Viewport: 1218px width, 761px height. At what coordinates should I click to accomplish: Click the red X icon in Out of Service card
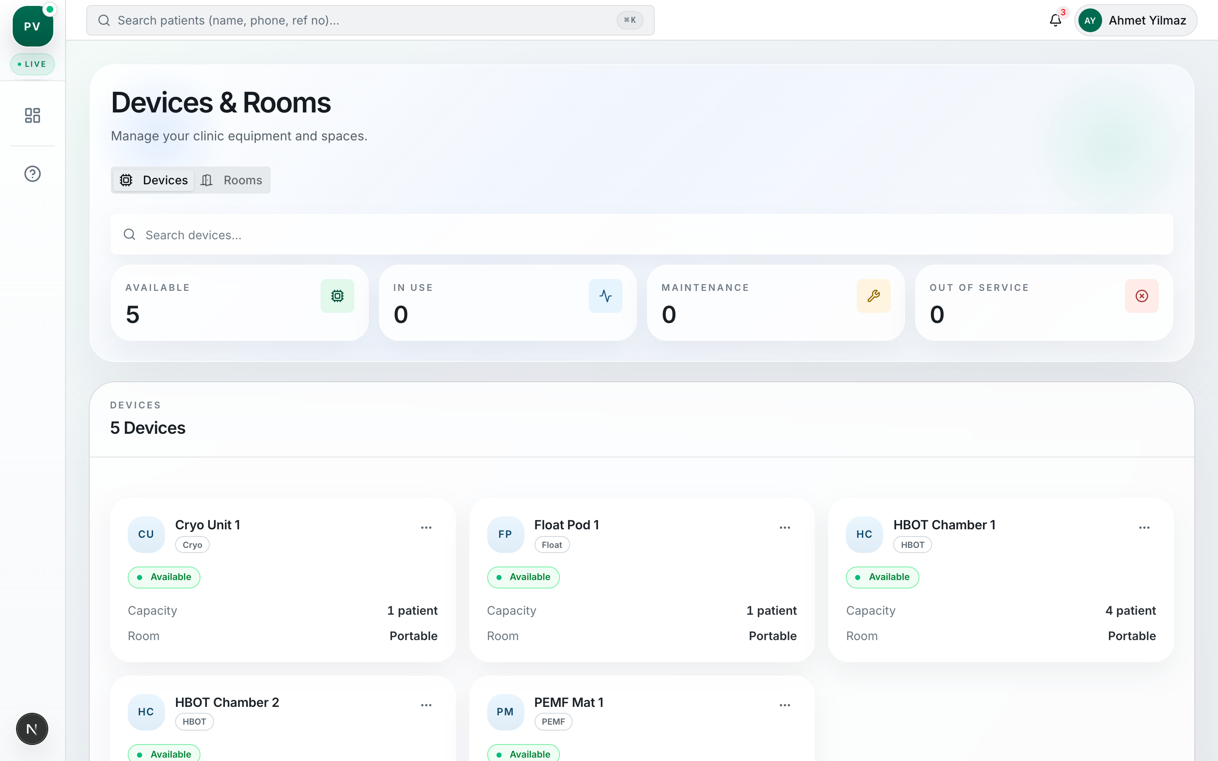[1141, 296]
